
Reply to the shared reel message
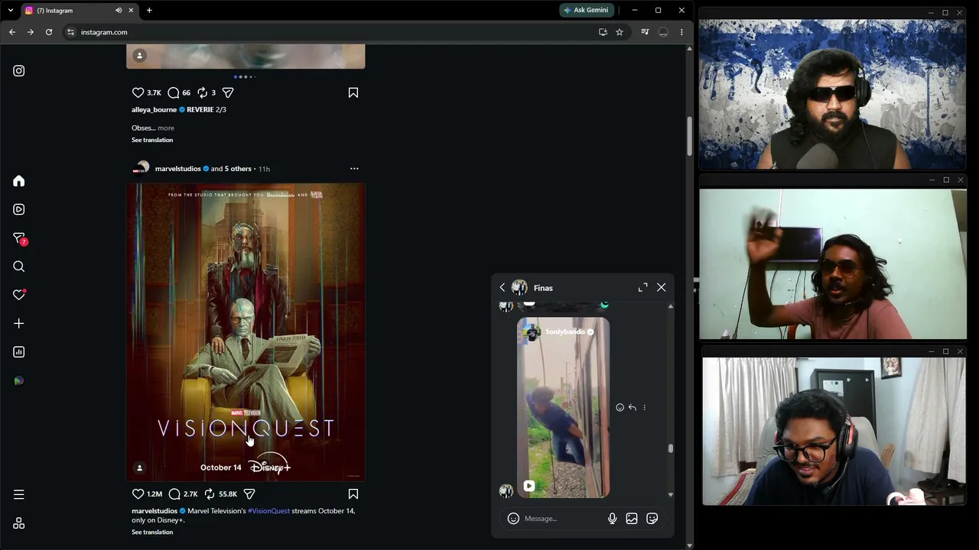633,408
